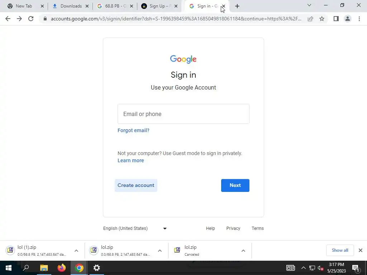
Task: Reload the current page
Action: (31, 19)
